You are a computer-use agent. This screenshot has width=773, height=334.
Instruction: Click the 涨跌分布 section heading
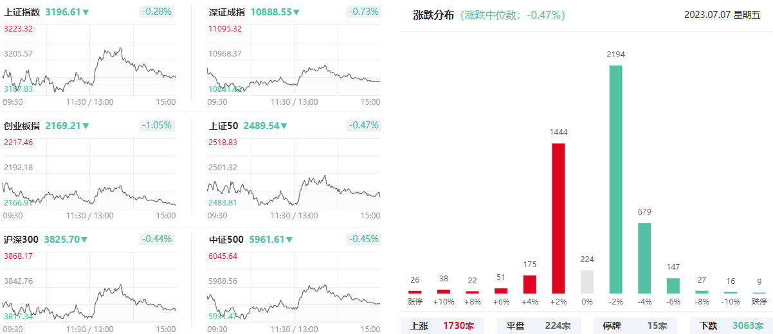[x=434, y=15]
